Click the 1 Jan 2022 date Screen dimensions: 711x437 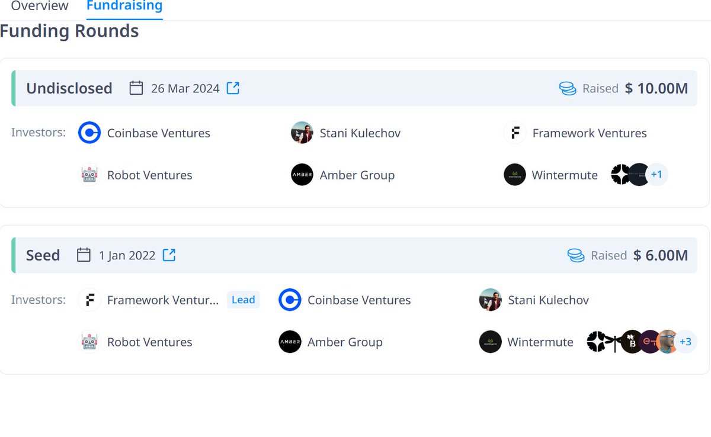tap(127, 255)
